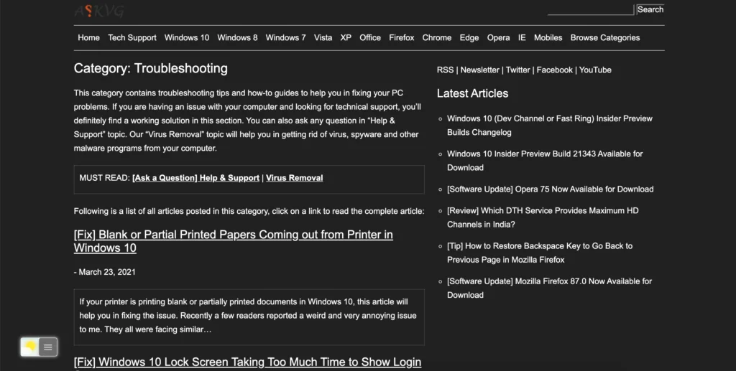Focus the site search input field
Image resolution: width=736 pixels, height=371 pixels.
pos(591,10)
